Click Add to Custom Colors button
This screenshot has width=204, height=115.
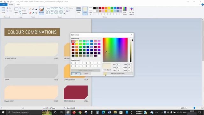pos(118,74)
